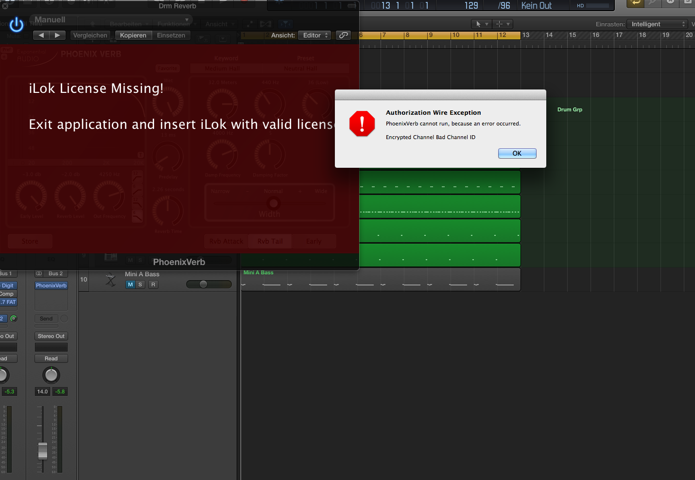Viewport: 695px width, 480px height.
Task: Solo the Mini A Bass track
Action: click(x=140, y=284)
